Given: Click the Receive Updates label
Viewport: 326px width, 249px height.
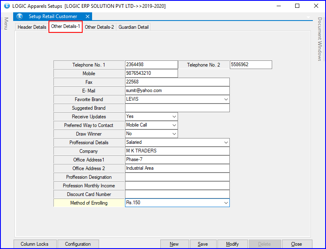Looking at the screenshot, I should 89,117.
